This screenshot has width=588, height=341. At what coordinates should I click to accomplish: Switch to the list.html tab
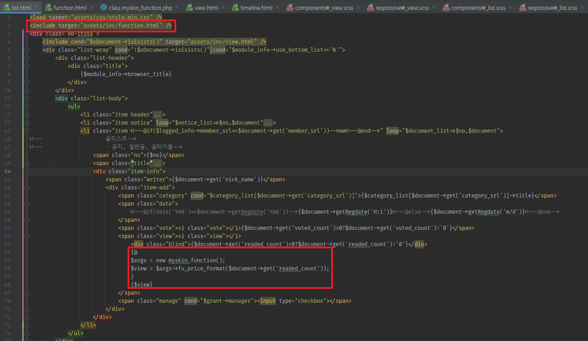pos(20,8)
